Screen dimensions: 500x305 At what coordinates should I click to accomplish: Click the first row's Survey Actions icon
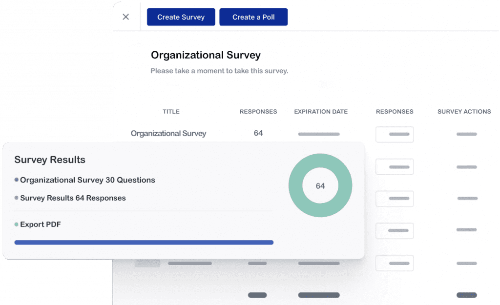point(466,134)
